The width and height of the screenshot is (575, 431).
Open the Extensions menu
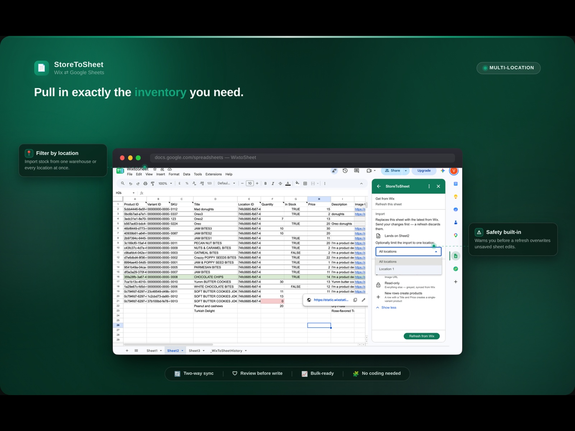click(x=213, y=174)
